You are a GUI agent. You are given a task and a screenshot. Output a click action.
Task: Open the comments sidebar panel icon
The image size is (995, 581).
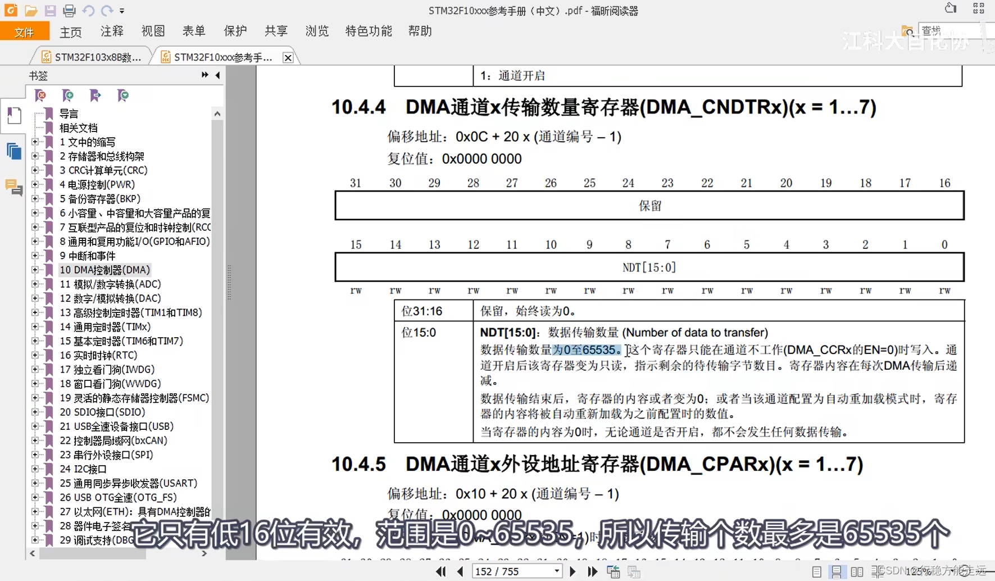[x=13, y=187]
